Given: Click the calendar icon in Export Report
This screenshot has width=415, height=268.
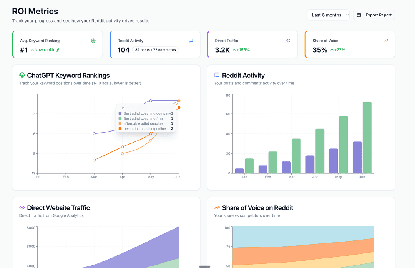Looking at the screenshot, I should (x=359, y=15).
